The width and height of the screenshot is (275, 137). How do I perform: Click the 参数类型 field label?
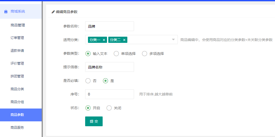point(71,54)
